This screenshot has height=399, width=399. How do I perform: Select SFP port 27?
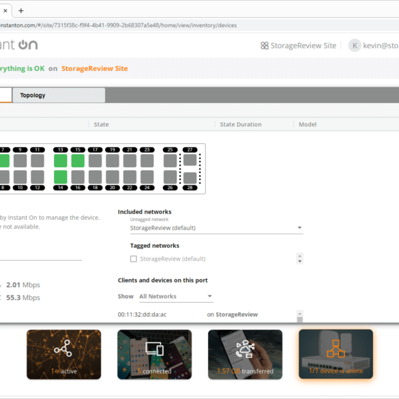[x=190, y=160]
